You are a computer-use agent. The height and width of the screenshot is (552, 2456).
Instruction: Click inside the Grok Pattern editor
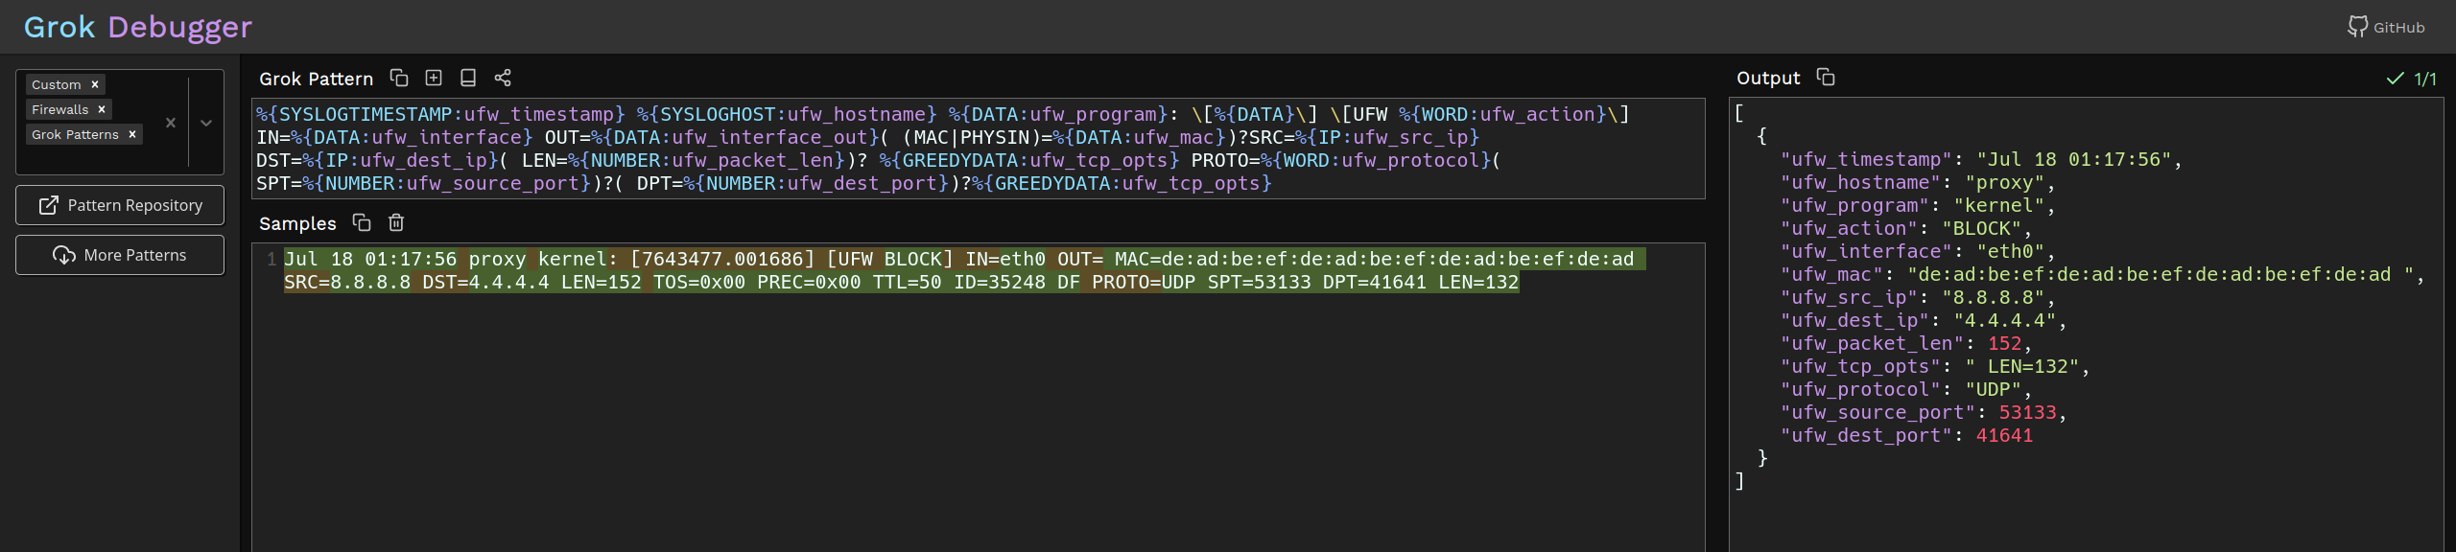pos(978,149)
